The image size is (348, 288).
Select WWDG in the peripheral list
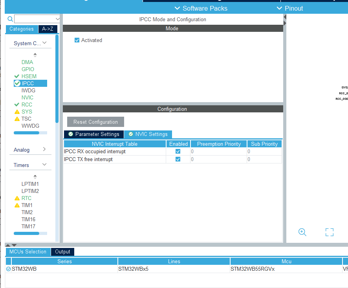[x=30, y=126]
